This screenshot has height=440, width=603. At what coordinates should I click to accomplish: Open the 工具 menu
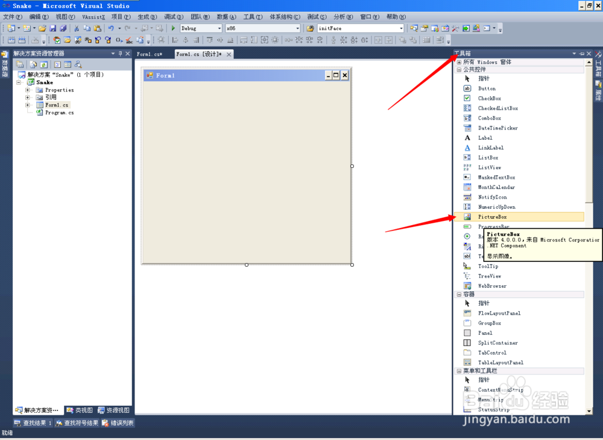coord(253,17)
